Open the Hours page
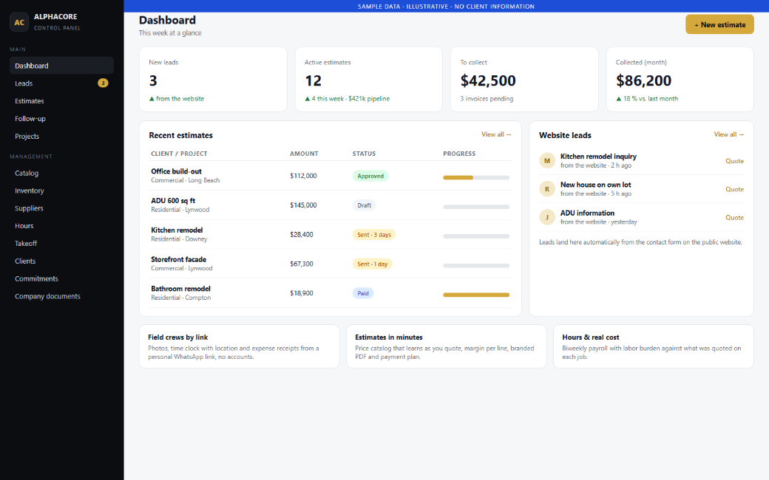The width and height of the screenshot is (769, 480). [x=62, y=226]
